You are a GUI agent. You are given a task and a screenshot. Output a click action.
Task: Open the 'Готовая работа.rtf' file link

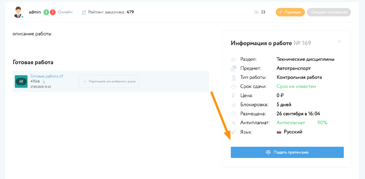(47, 76)
